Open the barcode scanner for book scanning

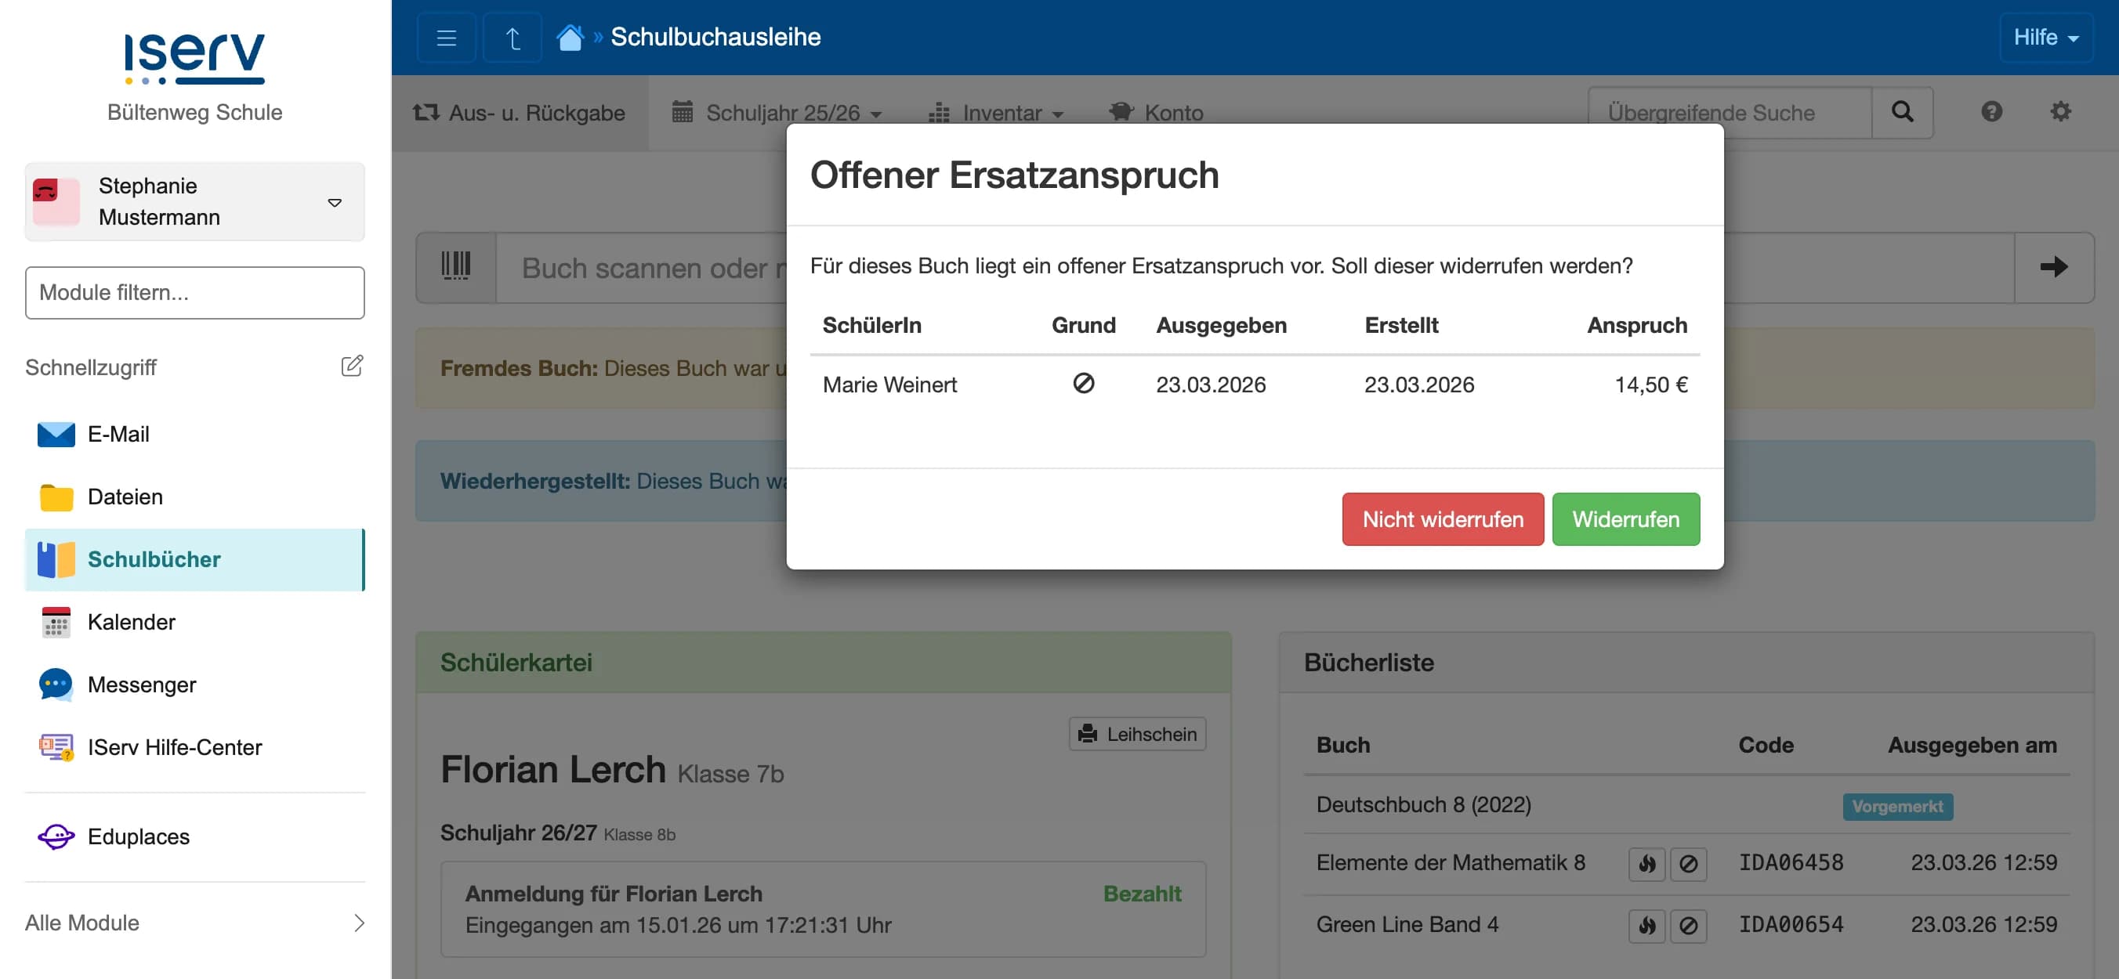pos(456,266)
